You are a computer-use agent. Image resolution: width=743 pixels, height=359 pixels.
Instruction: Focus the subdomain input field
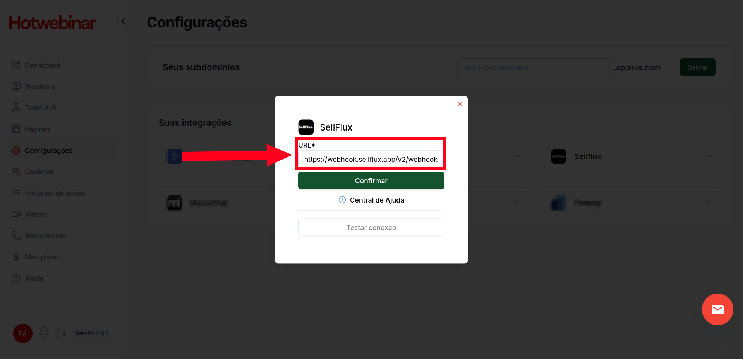[533, 67]
